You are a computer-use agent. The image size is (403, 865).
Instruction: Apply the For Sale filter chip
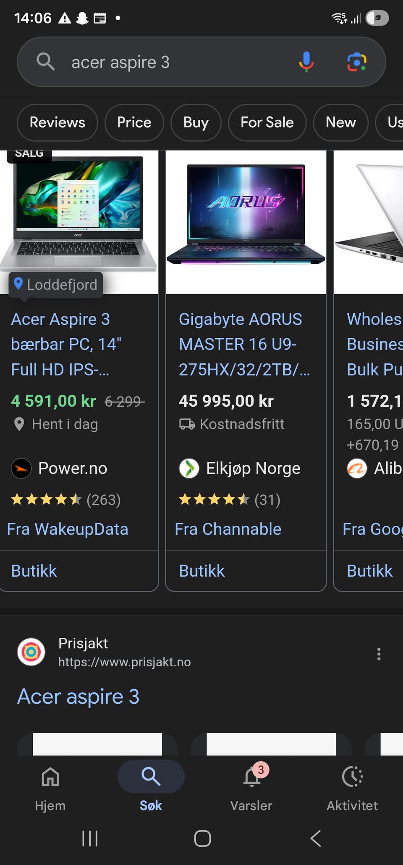(x=267, y=123)
